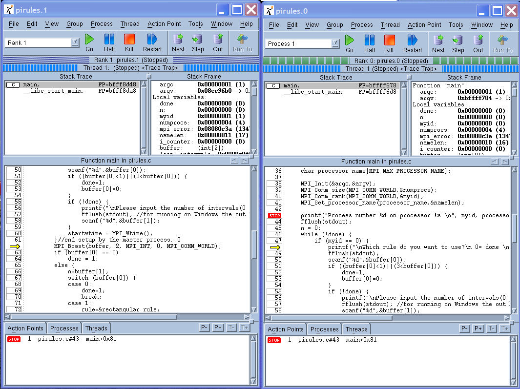The image size is (520, 389).
Task: Click Restart in the pirules.0 toolbar
Action: (413, 43)
